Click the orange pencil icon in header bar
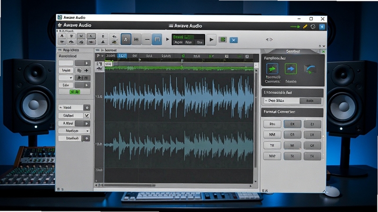This screenshot has width=378, height=212. (305, 26)
